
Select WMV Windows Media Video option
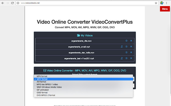pos(83,87)
